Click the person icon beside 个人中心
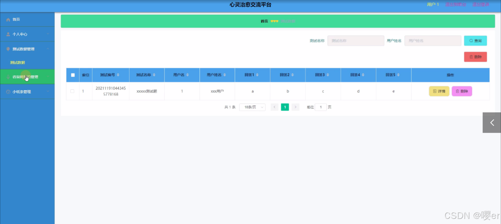 coord(8,34)
